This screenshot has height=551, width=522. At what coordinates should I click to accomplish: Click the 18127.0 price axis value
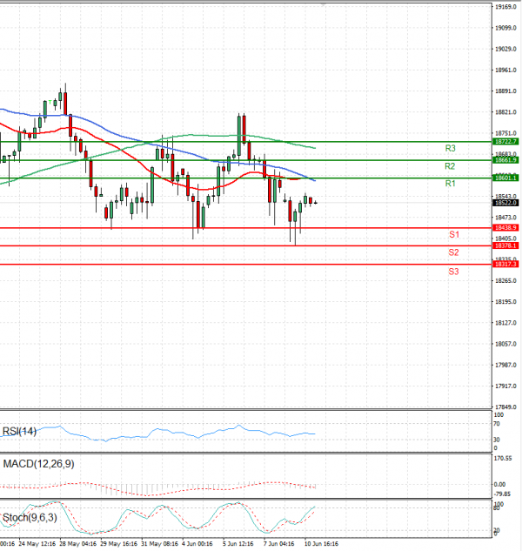pos(505,323)
